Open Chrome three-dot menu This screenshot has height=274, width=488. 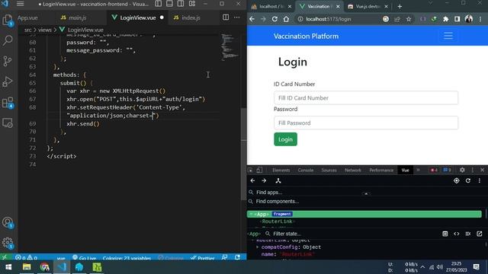point(480,19)
